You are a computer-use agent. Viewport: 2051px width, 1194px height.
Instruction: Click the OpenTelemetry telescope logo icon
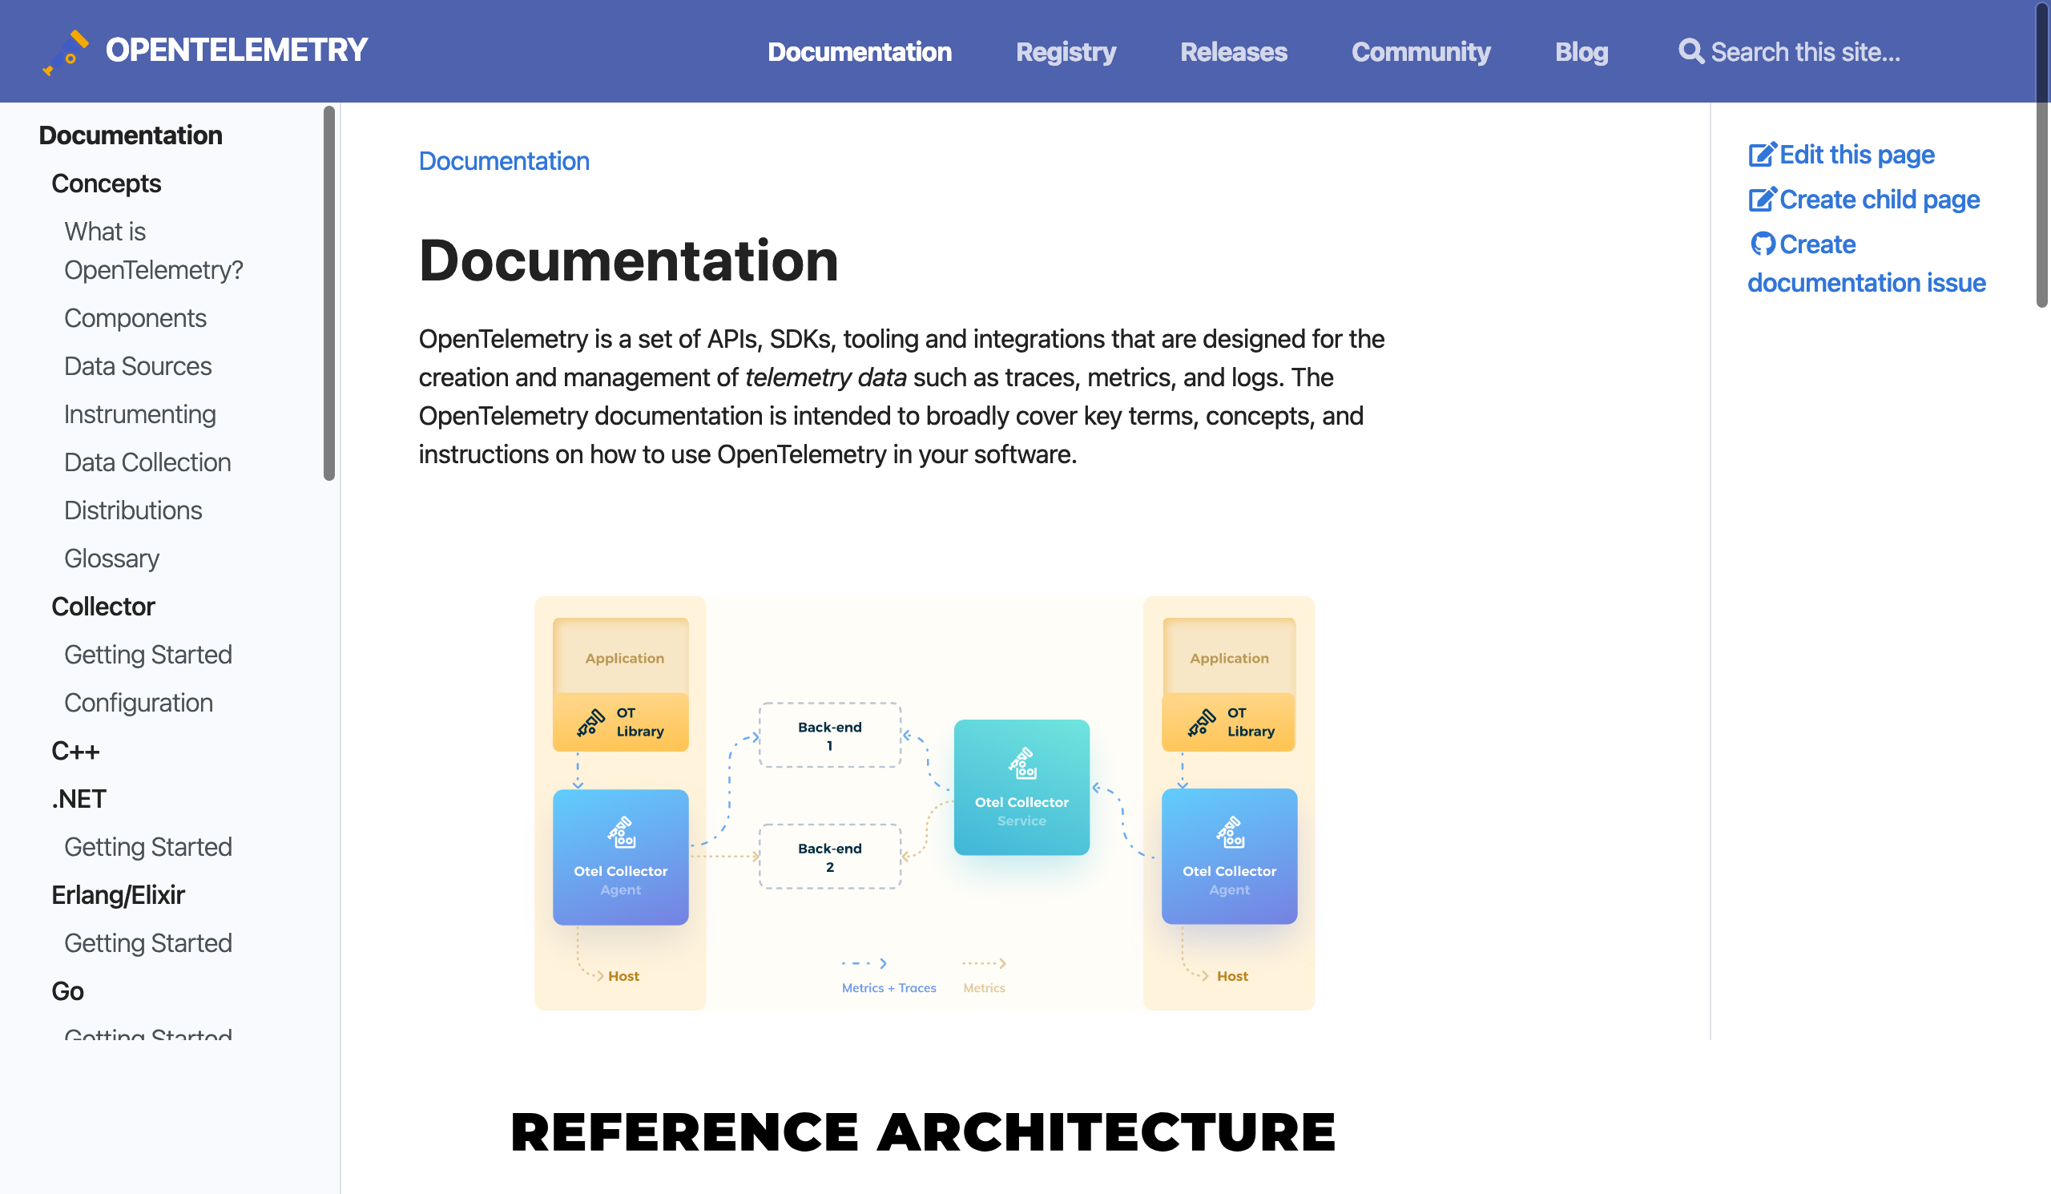65,53
